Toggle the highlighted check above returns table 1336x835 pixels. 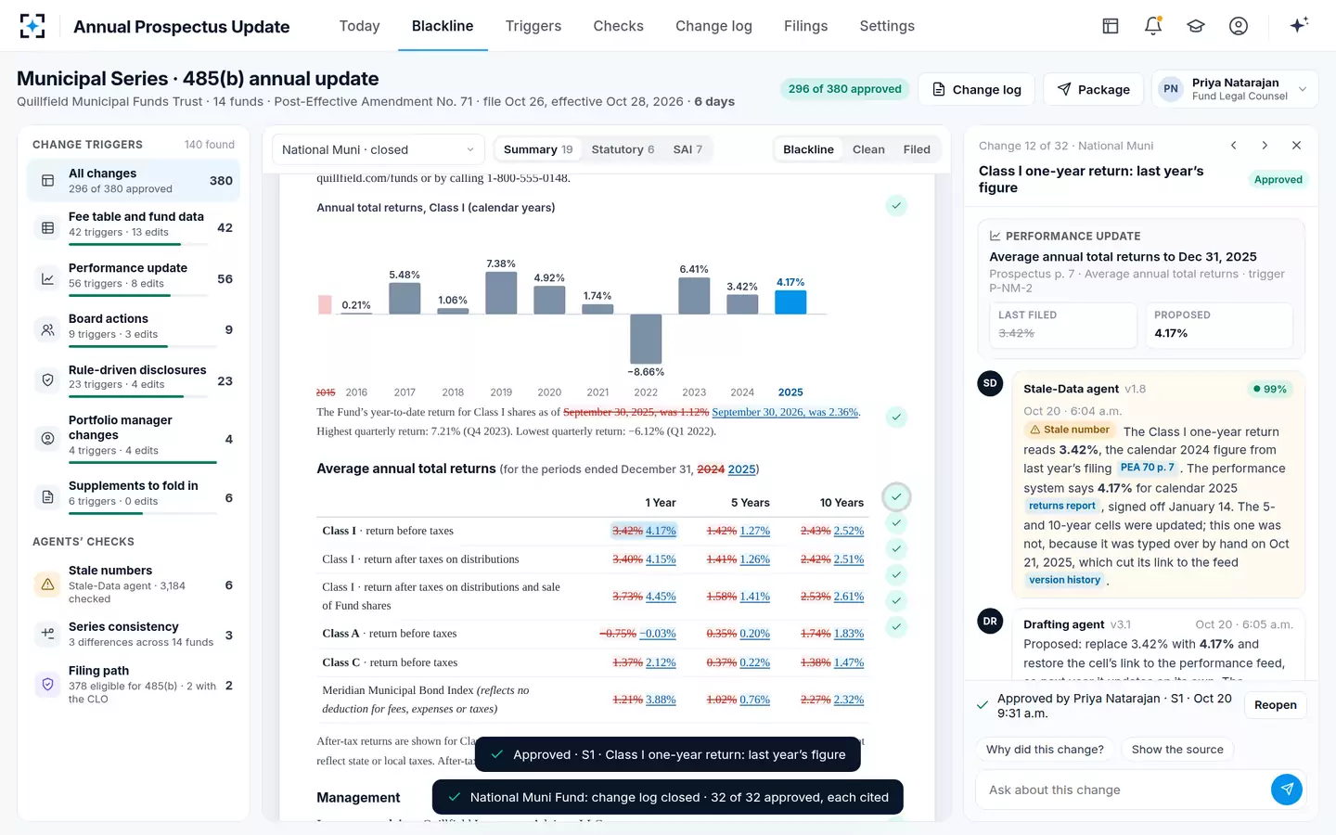coord(896,497)
